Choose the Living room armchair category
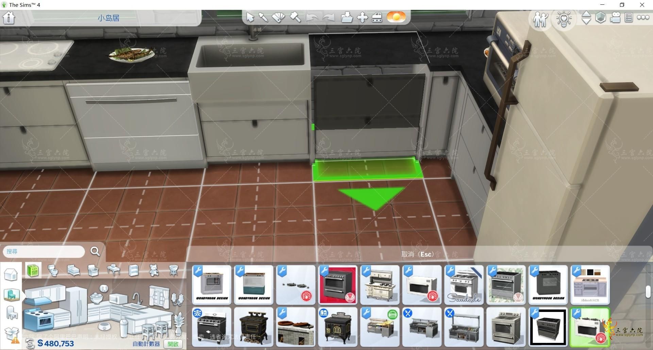 click(93, 270)
